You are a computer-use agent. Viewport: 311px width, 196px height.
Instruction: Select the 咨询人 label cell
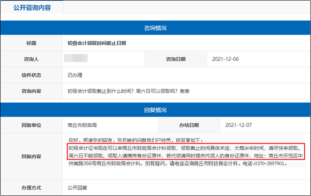click(32, 59)
